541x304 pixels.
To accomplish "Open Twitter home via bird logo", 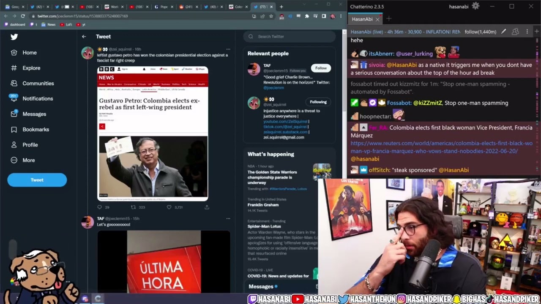I will [14, 37].
